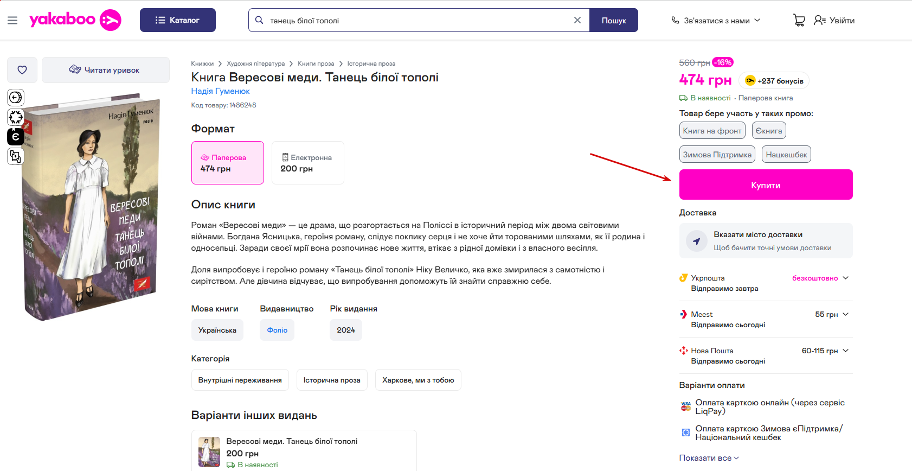Go to Історична проза breadcrumb
Viewport: 912px width, 471px height.
click(371, 63)
